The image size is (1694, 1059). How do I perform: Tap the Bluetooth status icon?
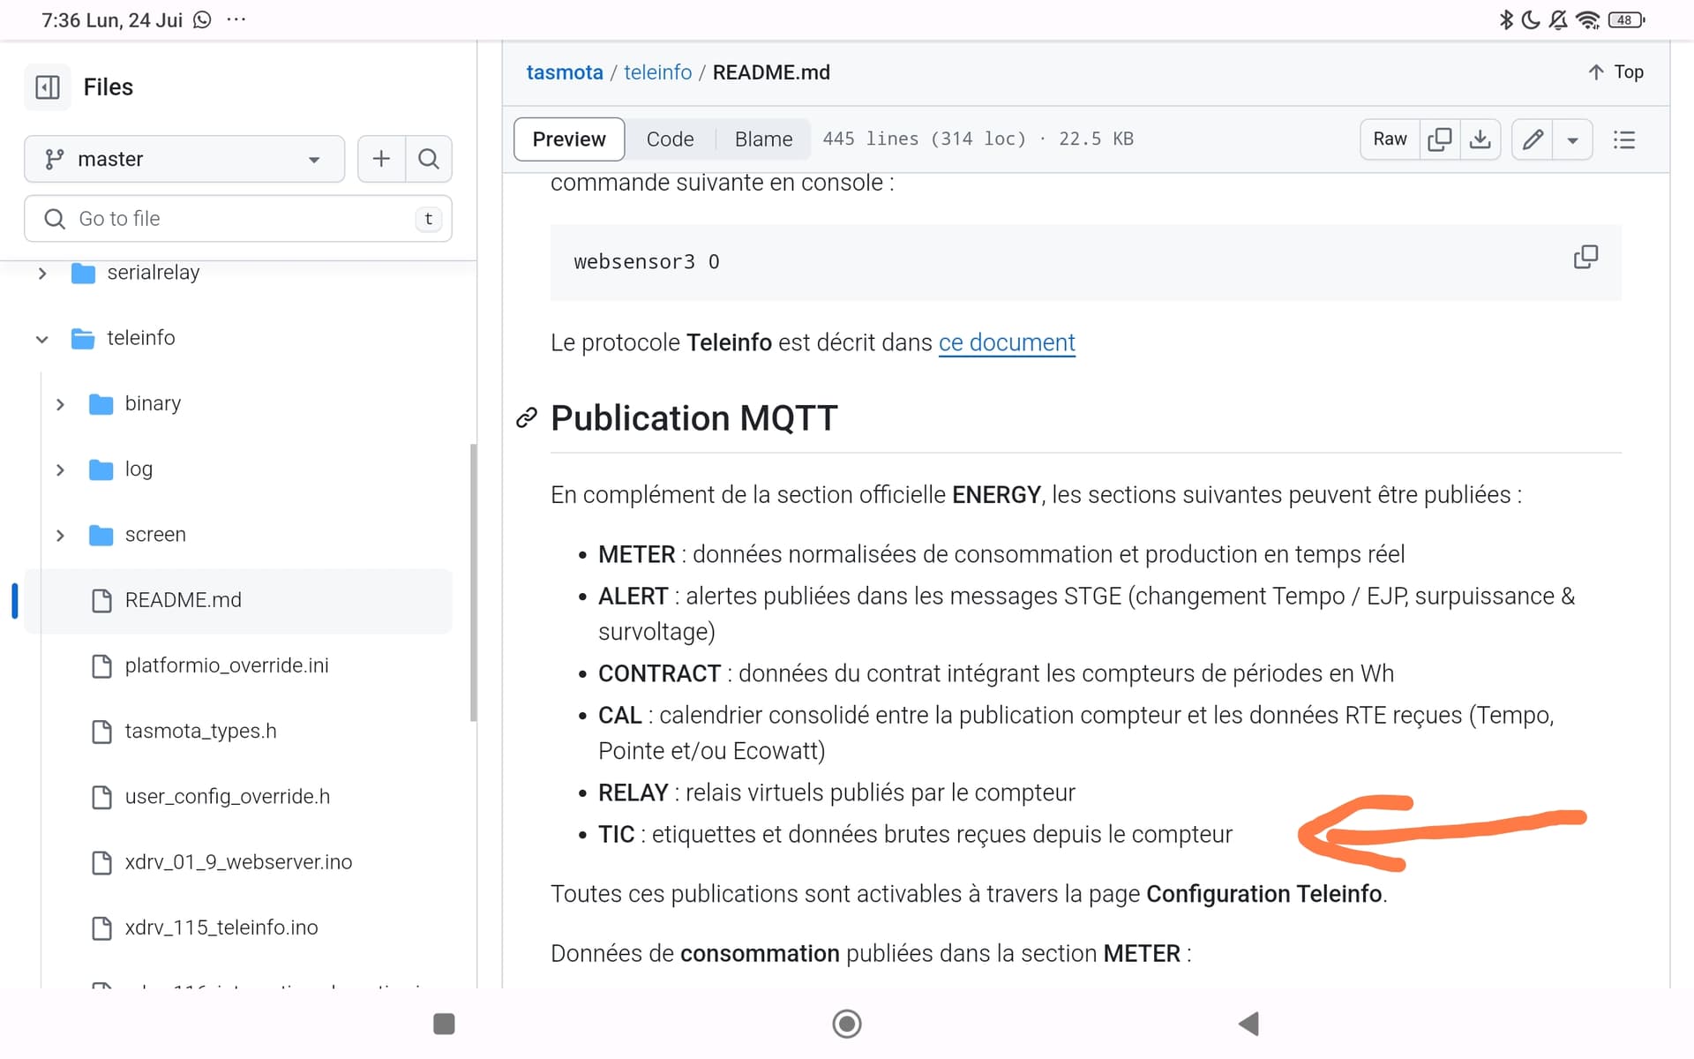coord(1506,19)
